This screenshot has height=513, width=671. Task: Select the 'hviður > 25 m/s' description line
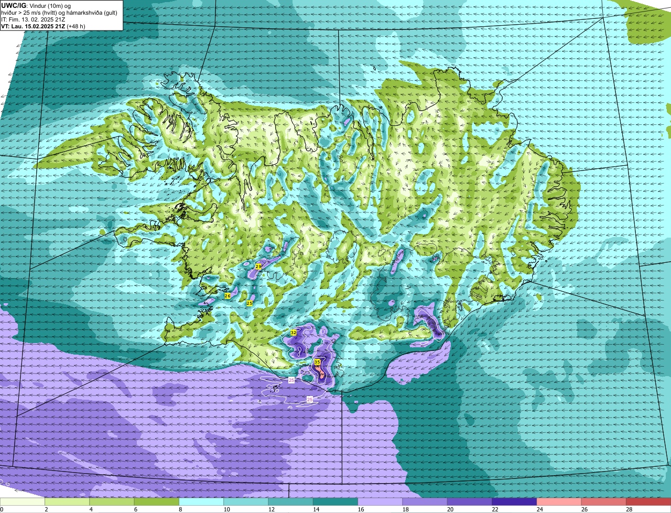click(59, 13)
